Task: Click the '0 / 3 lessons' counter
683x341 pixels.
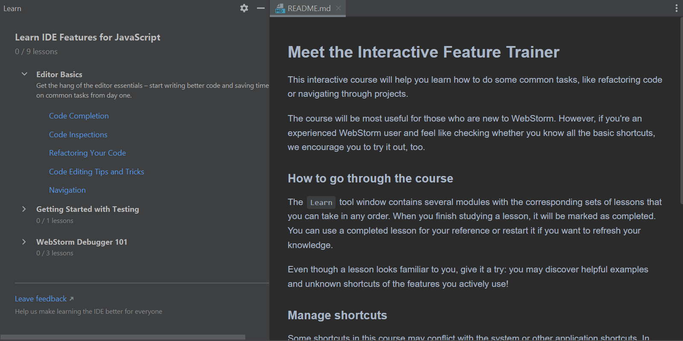Action: click(x=55, y=253)
